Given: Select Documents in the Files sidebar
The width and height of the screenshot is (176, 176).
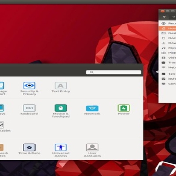Looking at the screenshot, I should (167, 38).
